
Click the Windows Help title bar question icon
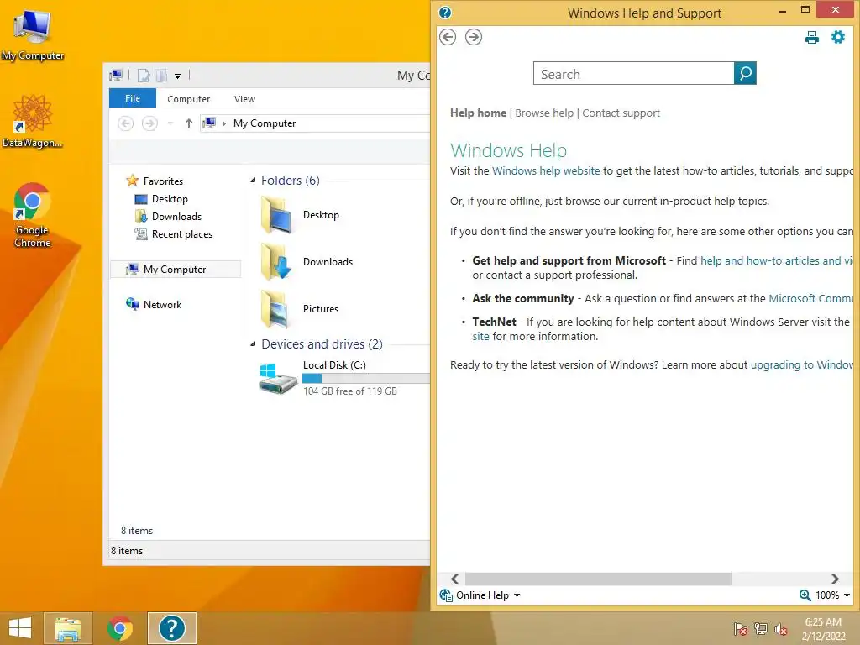point(445,13)
